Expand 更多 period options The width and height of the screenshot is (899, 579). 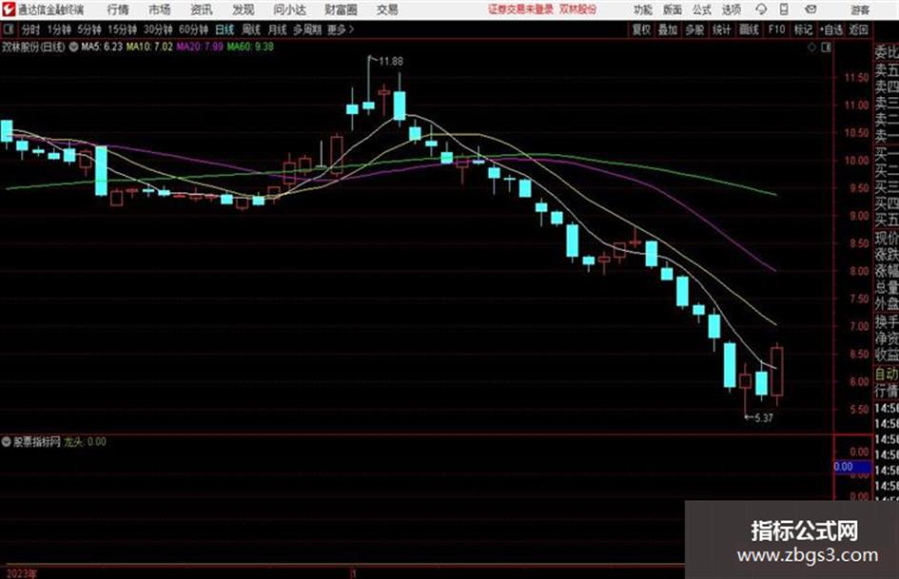[341, 29]
